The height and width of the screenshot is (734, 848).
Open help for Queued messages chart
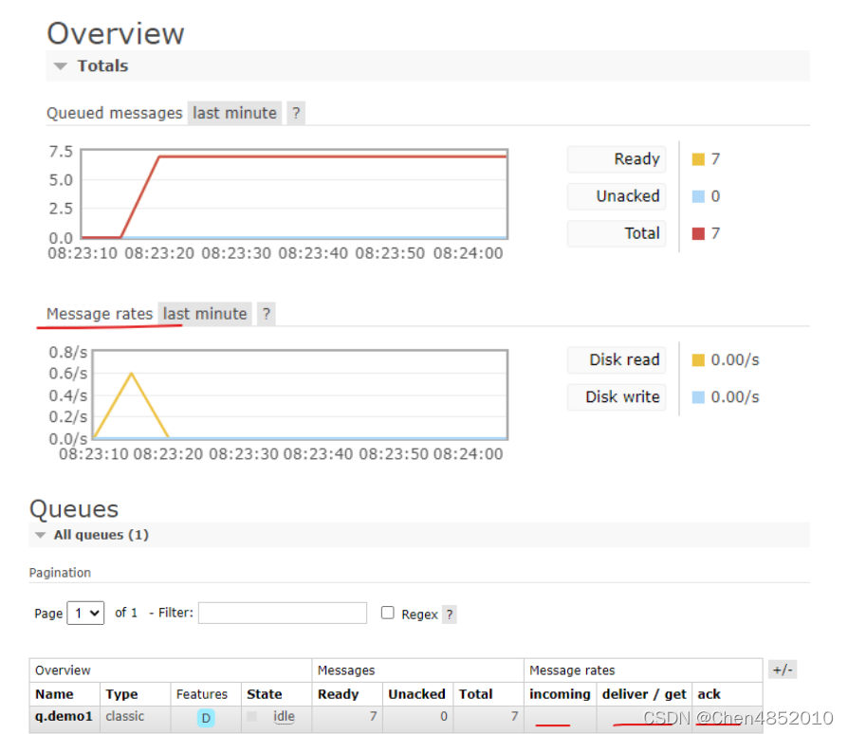[296, 113]
